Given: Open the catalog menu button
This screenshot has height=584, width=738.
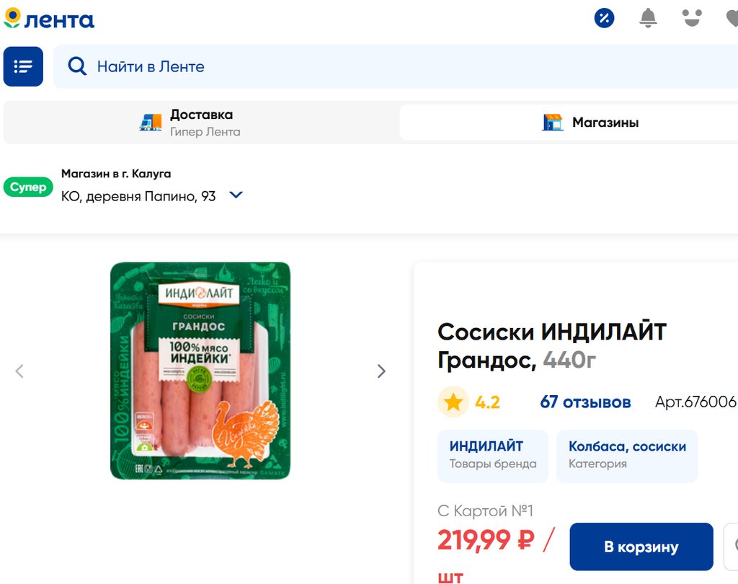Looking at the screenshot, I should (23, 66).
